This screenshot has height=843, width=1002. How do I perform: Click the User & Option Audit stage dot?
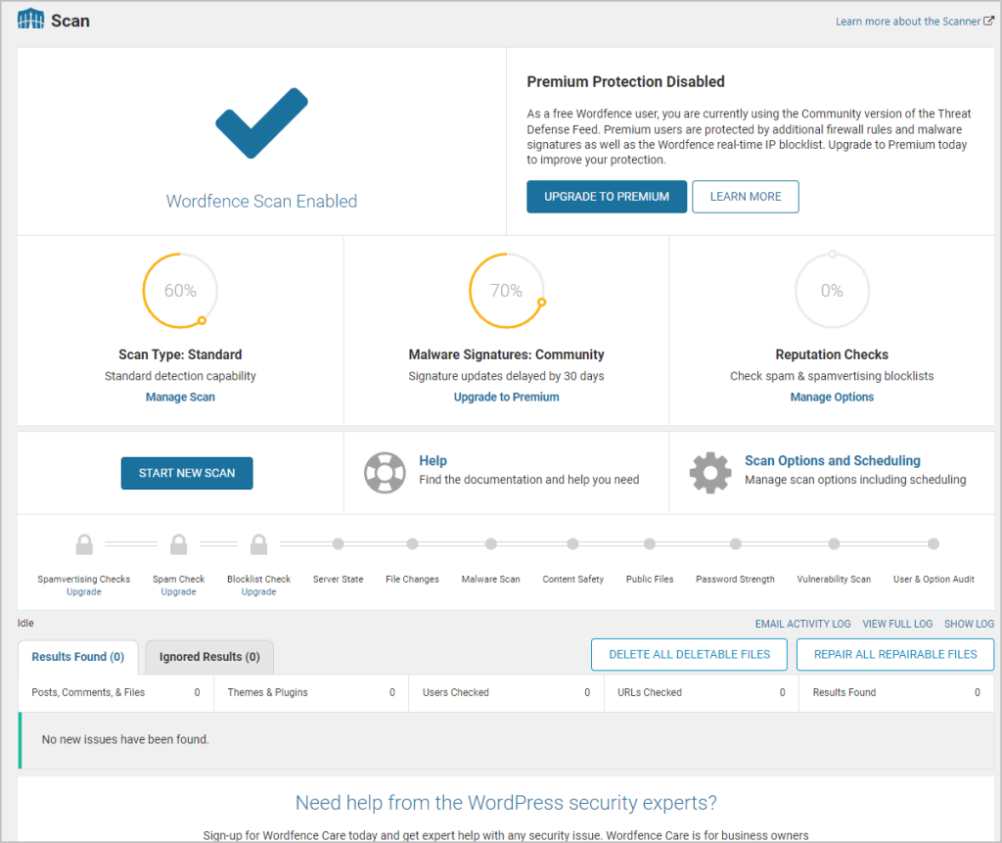[934, 543]
